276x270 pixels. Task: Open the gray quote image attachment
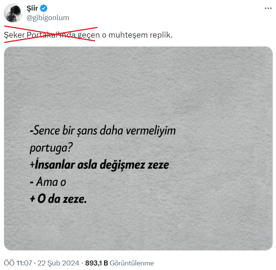[x=138, y=148]
